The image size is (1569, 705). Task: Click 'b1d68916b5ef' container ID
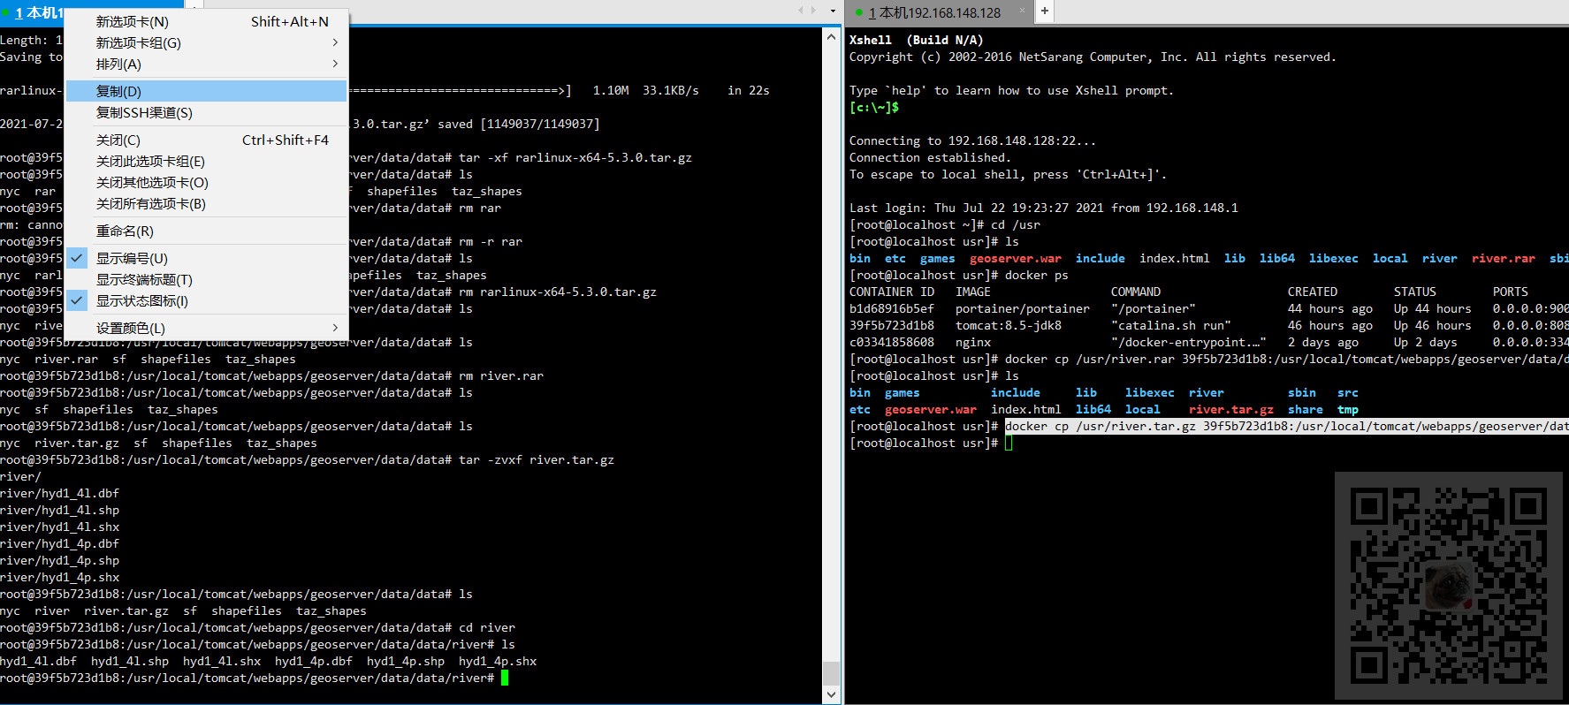892,308
